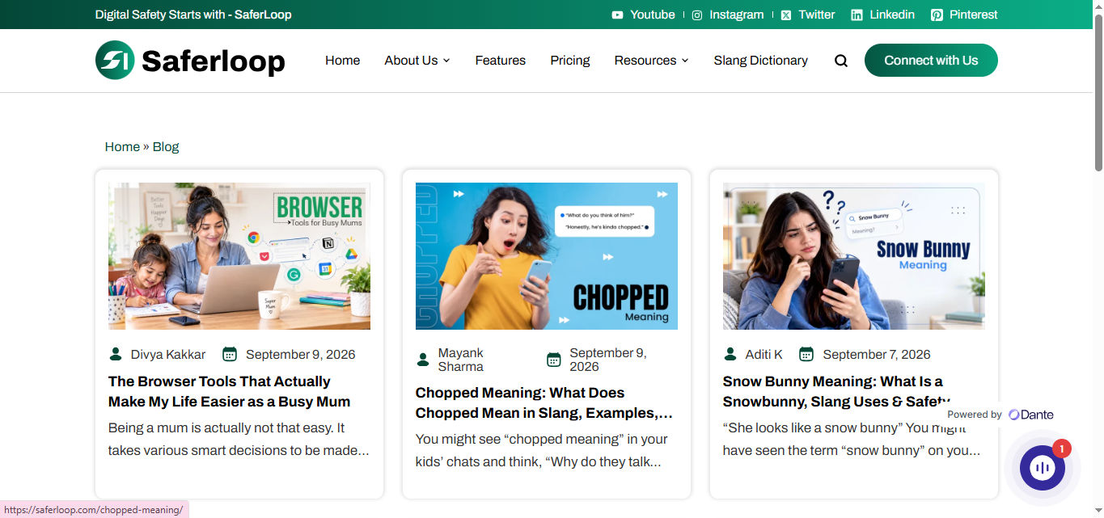Screen dimensions: 1104x518
Task: Click the LinkedIn icon in top bar
Action: click(x=857, y=15)
